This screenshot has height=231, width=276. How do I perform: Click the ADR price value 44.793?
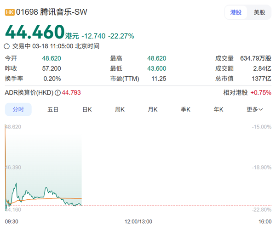[x=72, y=93]
